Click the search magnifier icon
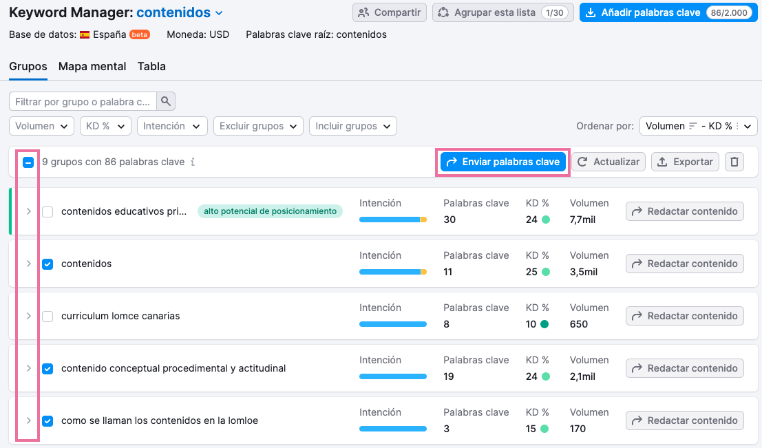This screenshot has width=762, height=448. coord(166,102)
